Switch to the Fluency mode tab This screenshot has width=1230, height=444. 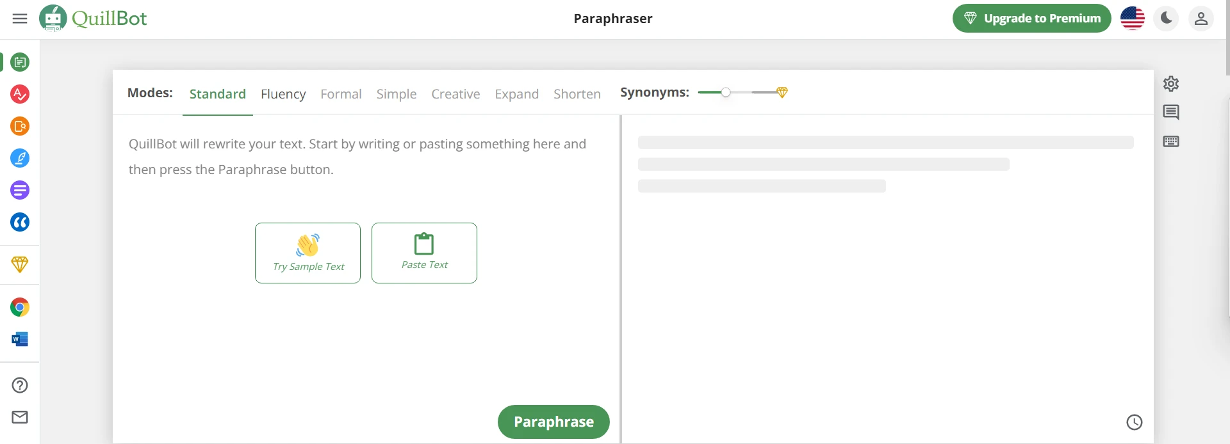tap(283, 94)
